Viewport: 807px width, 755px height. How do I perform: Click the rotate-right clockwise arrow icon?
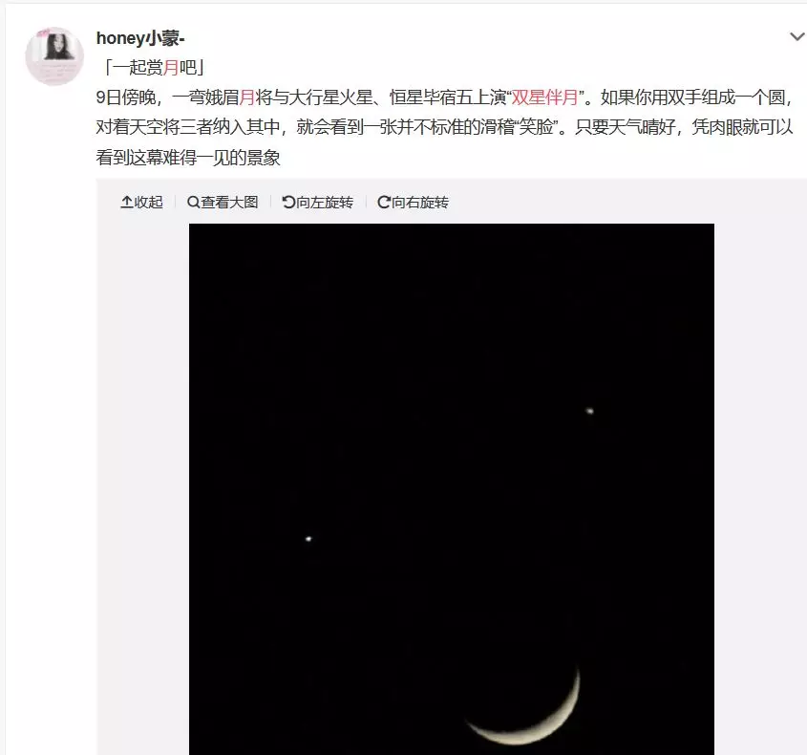coord(383,203)
